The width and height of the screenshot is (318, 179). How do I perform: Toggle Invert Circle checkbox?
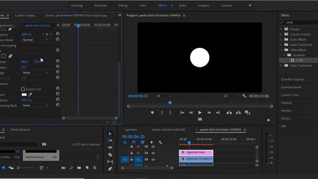point(23,89)
